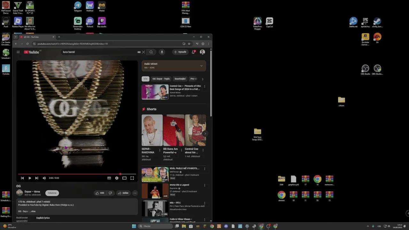Play the OG video
Screen dimensions: 409x230
30,178
